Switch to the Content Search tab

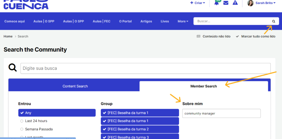click(x=75, y=86)
